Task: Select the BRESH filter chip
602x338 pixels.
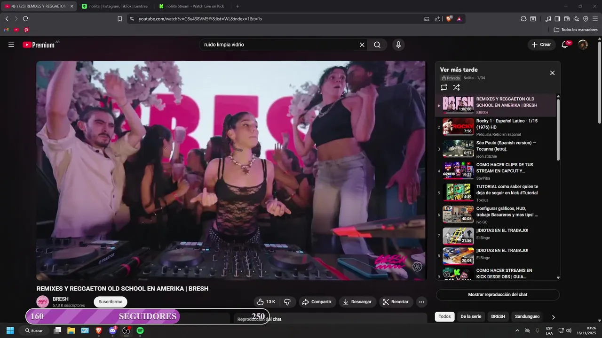Action: tap(498, 316)
